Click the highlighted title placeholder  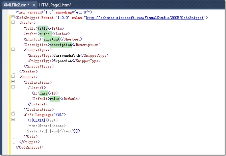(43, 28)
